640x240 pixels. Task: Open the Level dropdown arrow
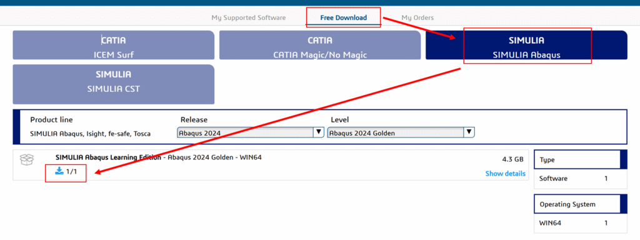coord(469,132)
